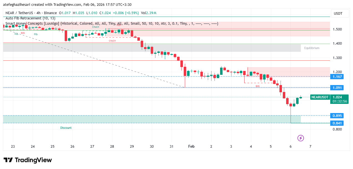Image resolution: width=353 pixels, height=169 pixels.
Task: Click the Discount zone label
Action: (66, 128)
